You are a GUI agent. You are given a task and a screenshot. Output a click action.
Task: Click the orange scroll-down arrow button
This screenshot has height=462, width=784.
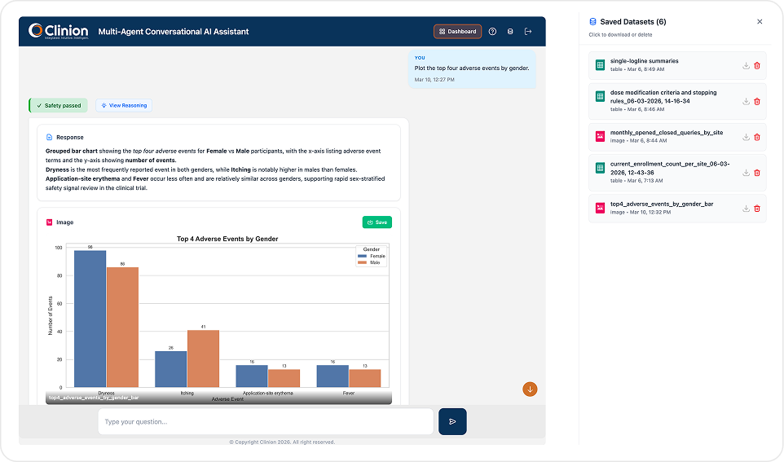(x=530, y=389)
